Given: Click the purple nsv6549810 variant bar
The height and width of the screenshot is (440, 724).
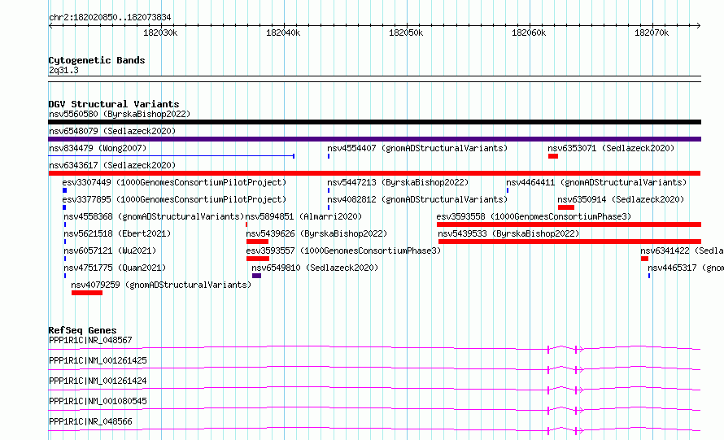Looking at the screenshot, I should [x=257, y=276].
